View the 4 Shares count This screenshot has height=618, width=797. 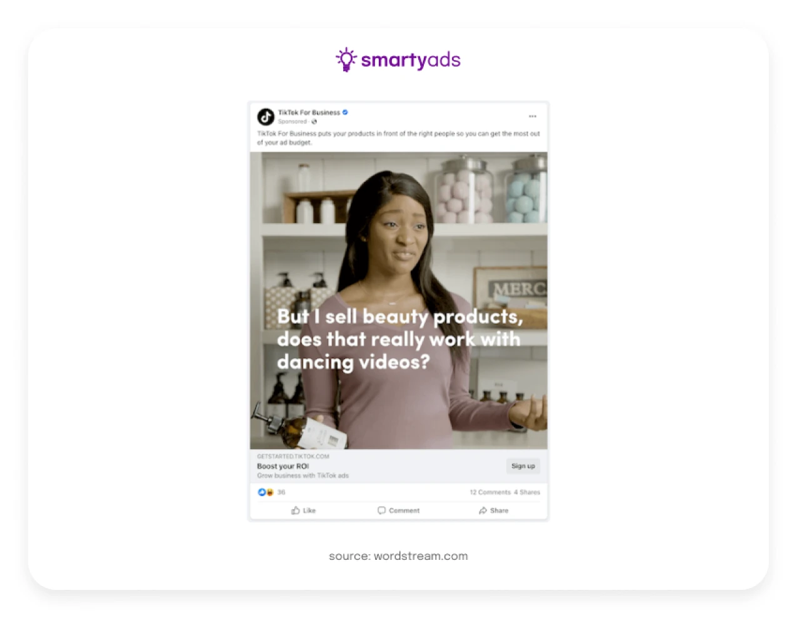point(527,492)
